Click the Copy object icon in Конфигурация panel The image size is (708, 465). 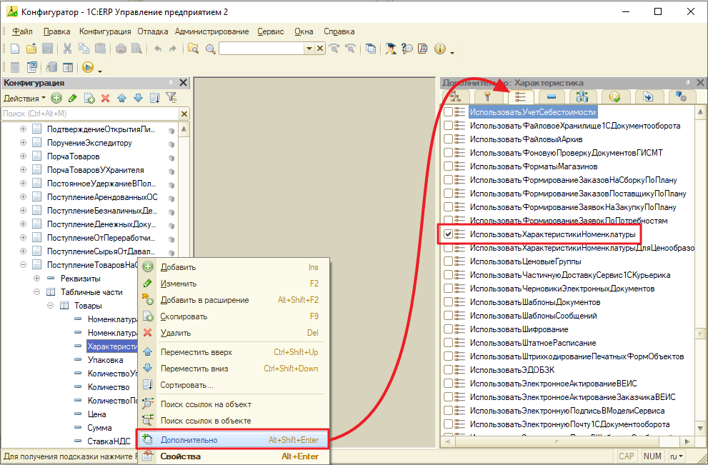pyautogui.click(x=89, y=98)
